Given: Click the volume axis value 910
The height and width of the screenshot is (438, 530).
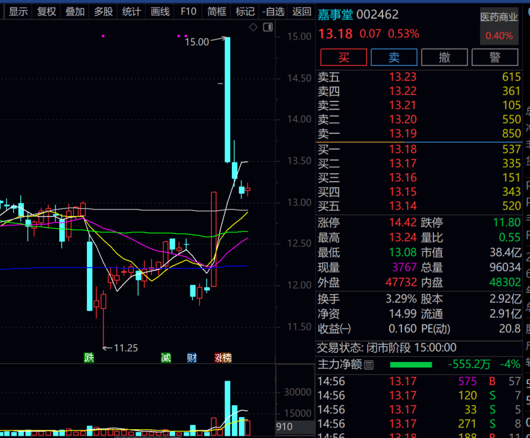Looking at the screenshot, I should click(x=284, y=427).
